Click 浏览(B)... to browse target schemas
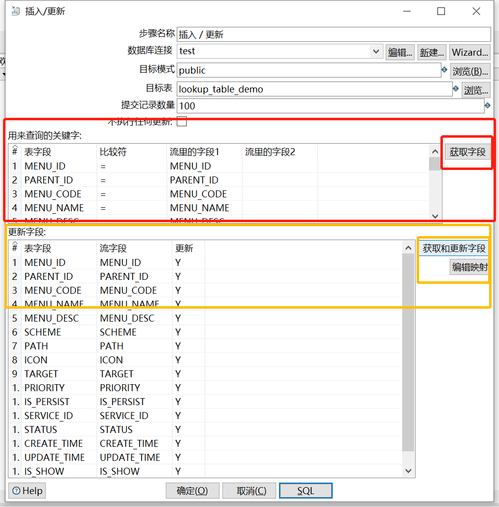This screenshot has height=507, width=499. click(x=470, y=70)
